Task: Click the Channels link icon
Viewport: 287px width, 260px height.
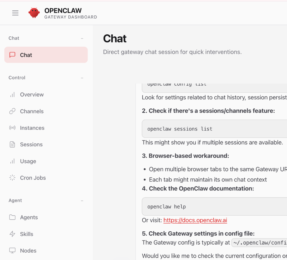Action: pyautogui.click(x=12, y=111)
